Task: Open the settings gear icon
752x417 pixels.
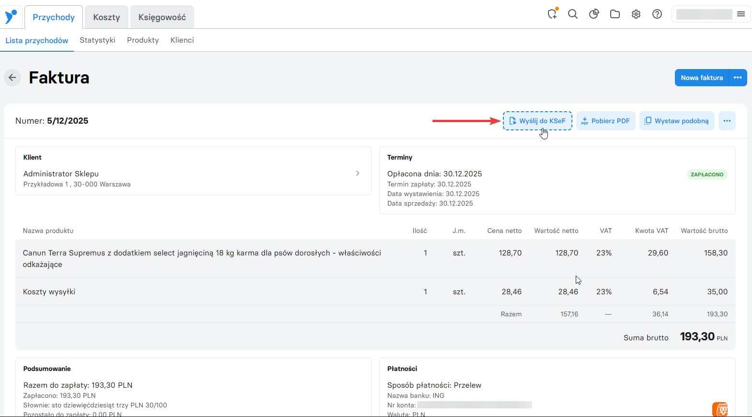Action: tap(636, 14)
